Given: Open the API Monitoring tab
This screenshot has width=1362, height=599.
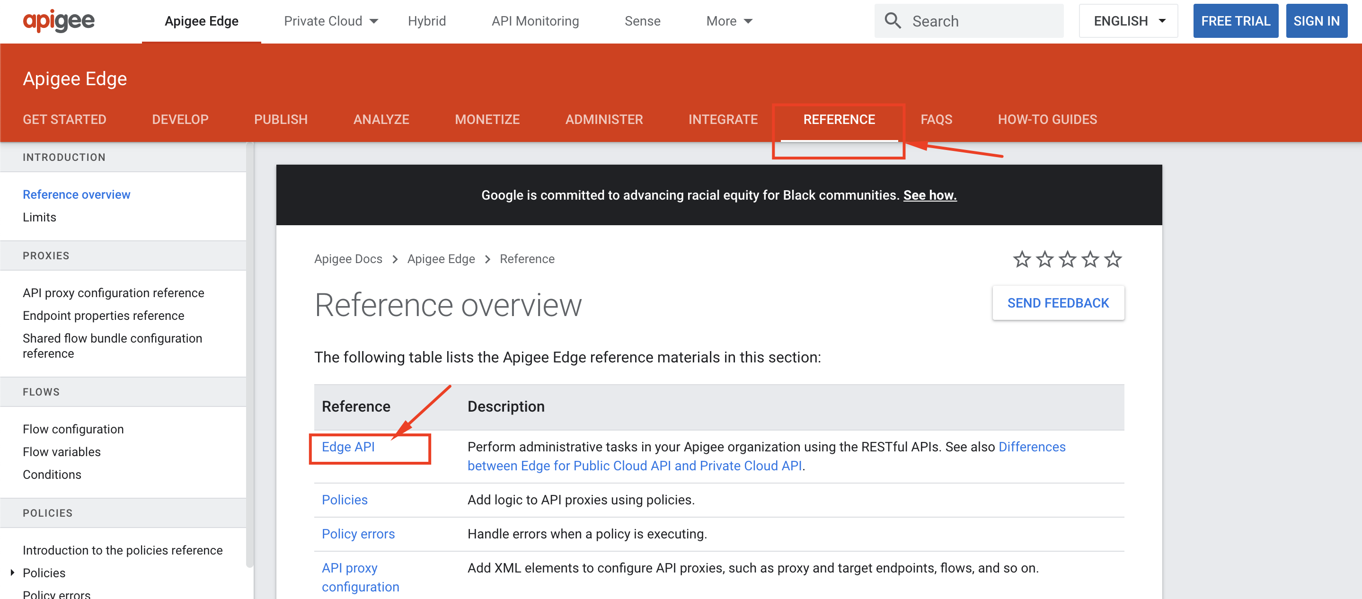Looking at the screenshot, I should tap(535, 21).
